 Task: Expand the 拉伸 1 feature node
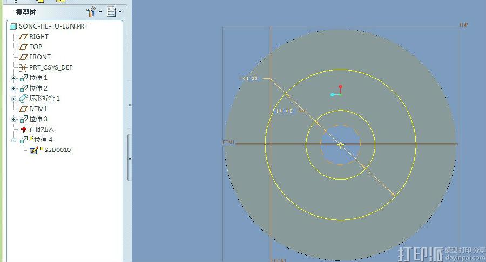pyautogui.click(x=14, y=78)
